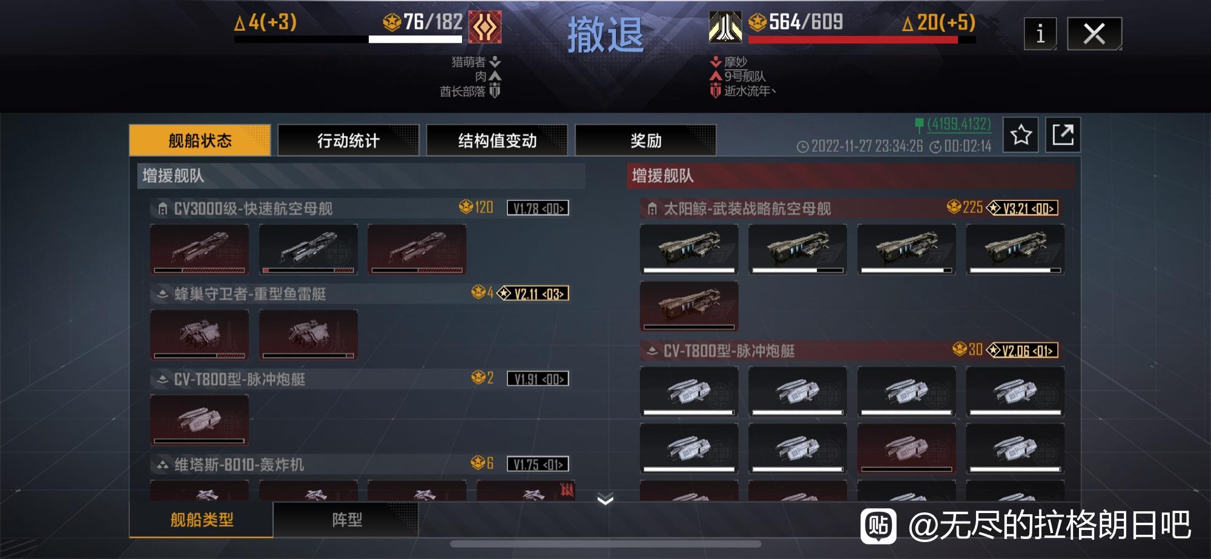Click the share export icon
Screen dimensions: 1211x559
tap(1063, 134)
